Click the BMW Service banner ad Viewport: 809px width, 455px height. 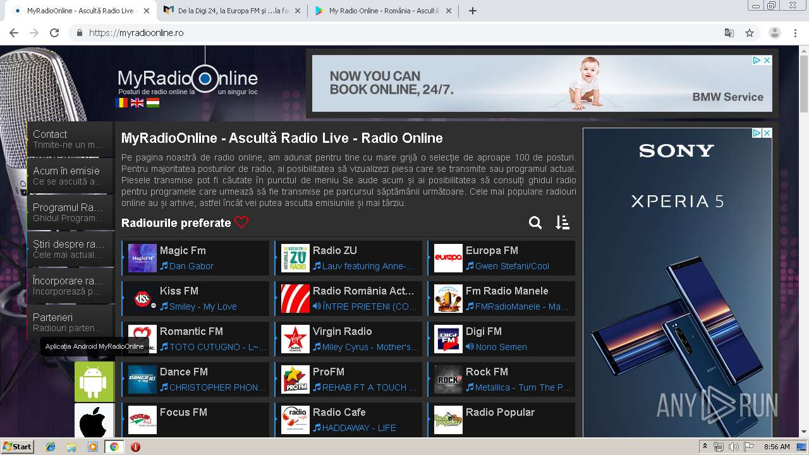[542, 83]
